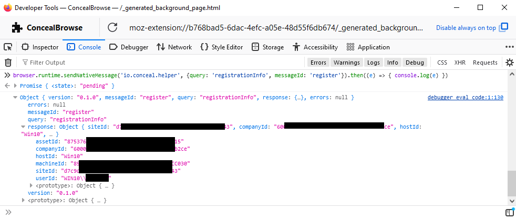Click the sendNativeMessage command text
The width and height of the screenshot is (516, 219).
point(230,76)
